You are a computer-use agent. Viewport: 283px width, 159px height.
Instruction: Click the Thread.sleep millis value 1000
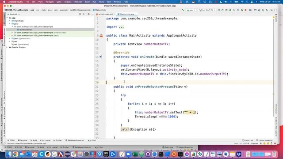click(x=172, y=117)
